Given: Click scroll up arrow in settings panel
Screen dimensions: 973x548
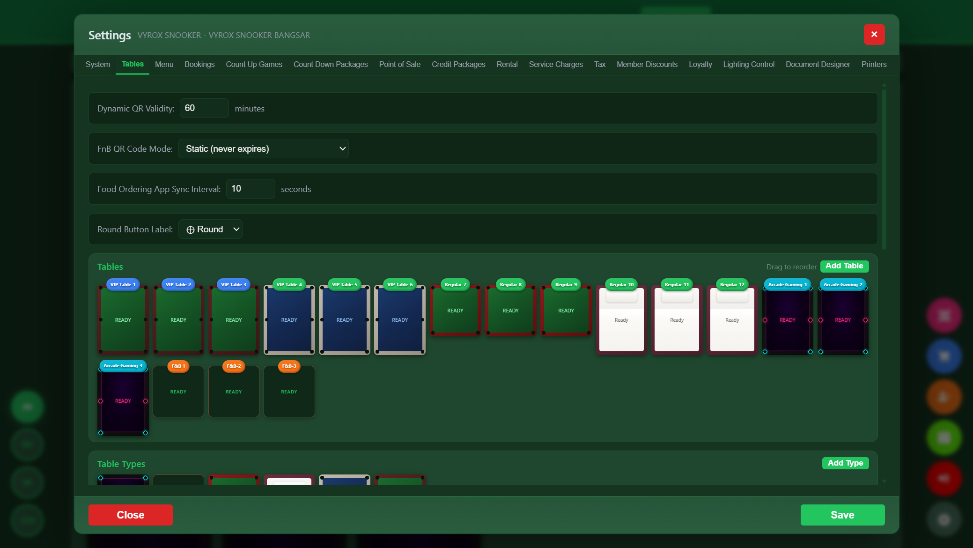Looking at the screenshot, I should (x=884, y=85).
